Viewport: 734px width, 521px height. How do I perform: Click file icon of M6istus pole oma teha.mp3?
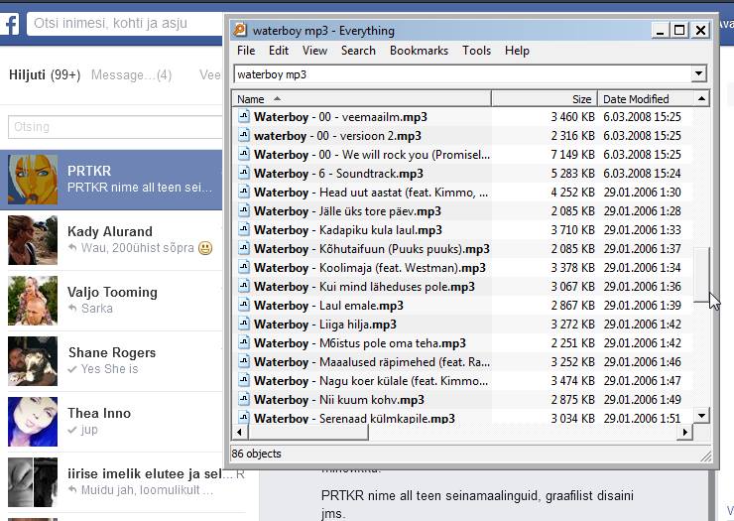pos(243,342)
